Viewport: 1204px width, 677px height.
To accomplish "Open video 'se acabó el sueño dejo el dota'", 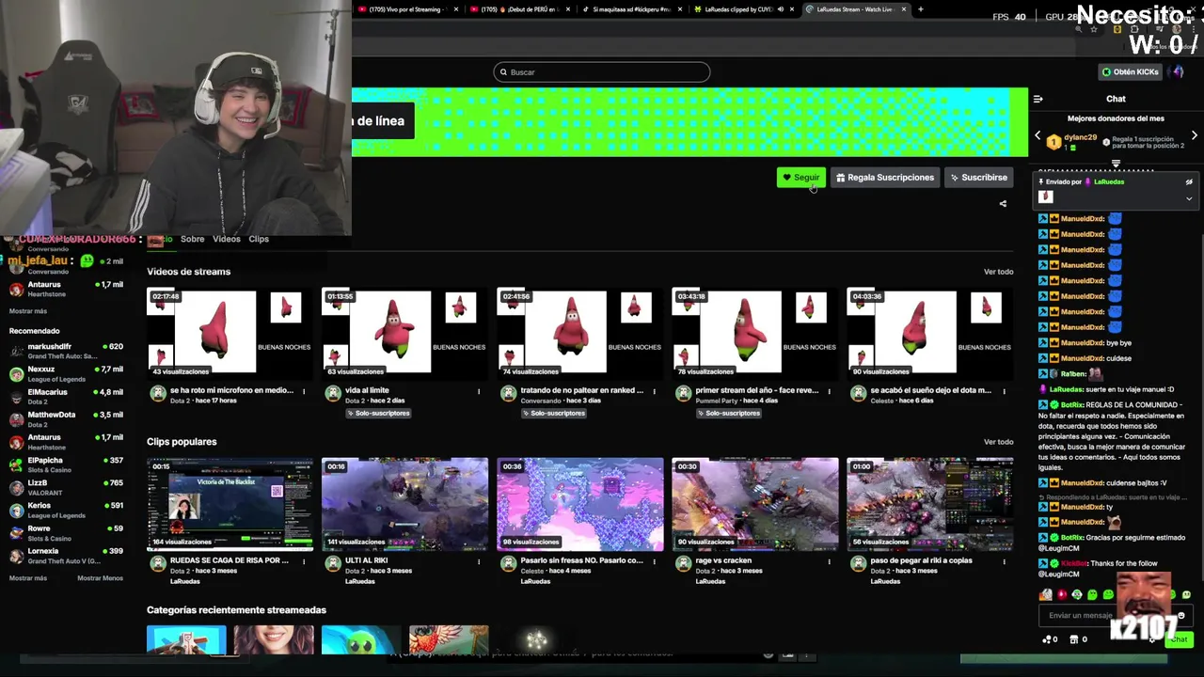I will coord(929,333).
